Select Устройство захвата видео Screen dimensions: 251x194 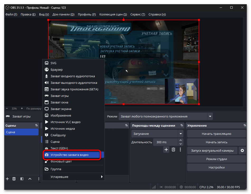tap(74, 155)
